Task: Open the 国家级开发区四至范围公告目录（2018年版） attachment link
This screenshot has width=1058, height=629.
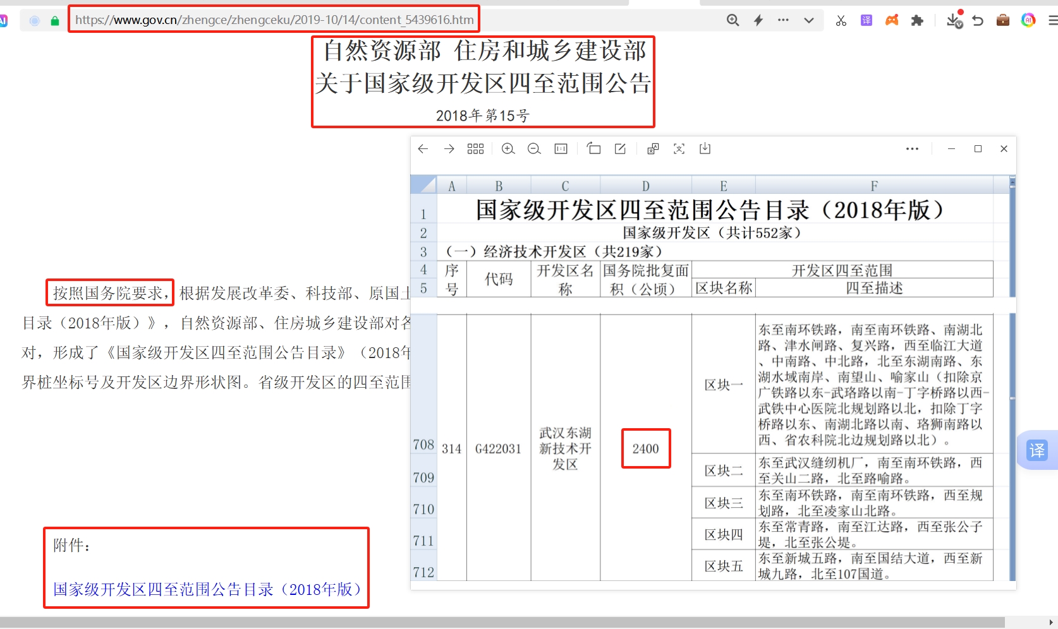Action: [x=207, y=589]
